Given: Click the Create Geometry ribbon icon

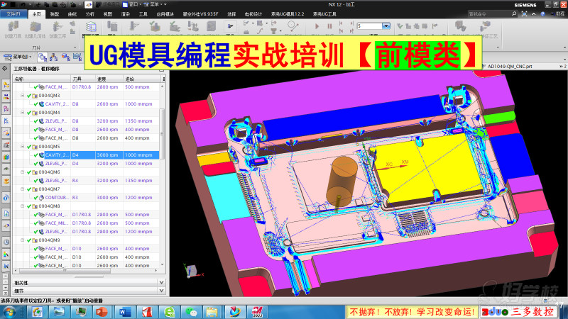Looking at the screenshot, I should coord(34,28).
